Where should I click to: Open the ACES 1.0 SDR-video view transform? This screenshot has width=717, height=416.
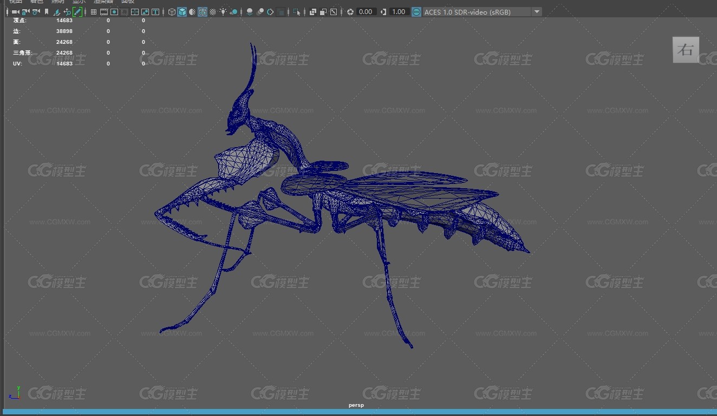pos(477,11)
